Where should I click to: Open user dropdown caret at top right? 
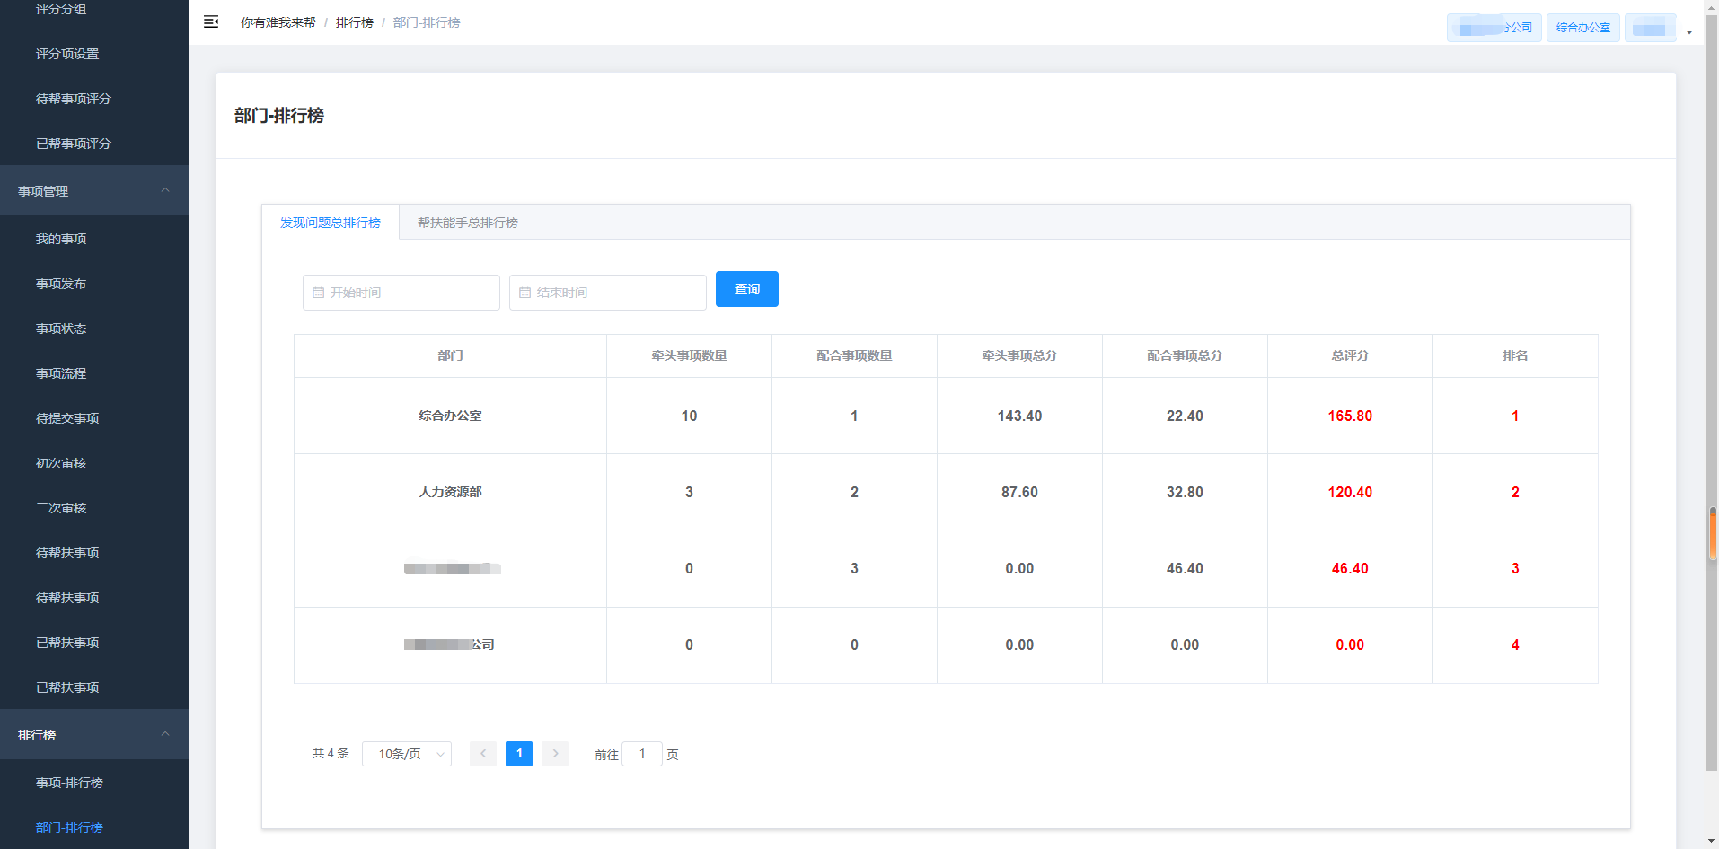coord(1689,32)
